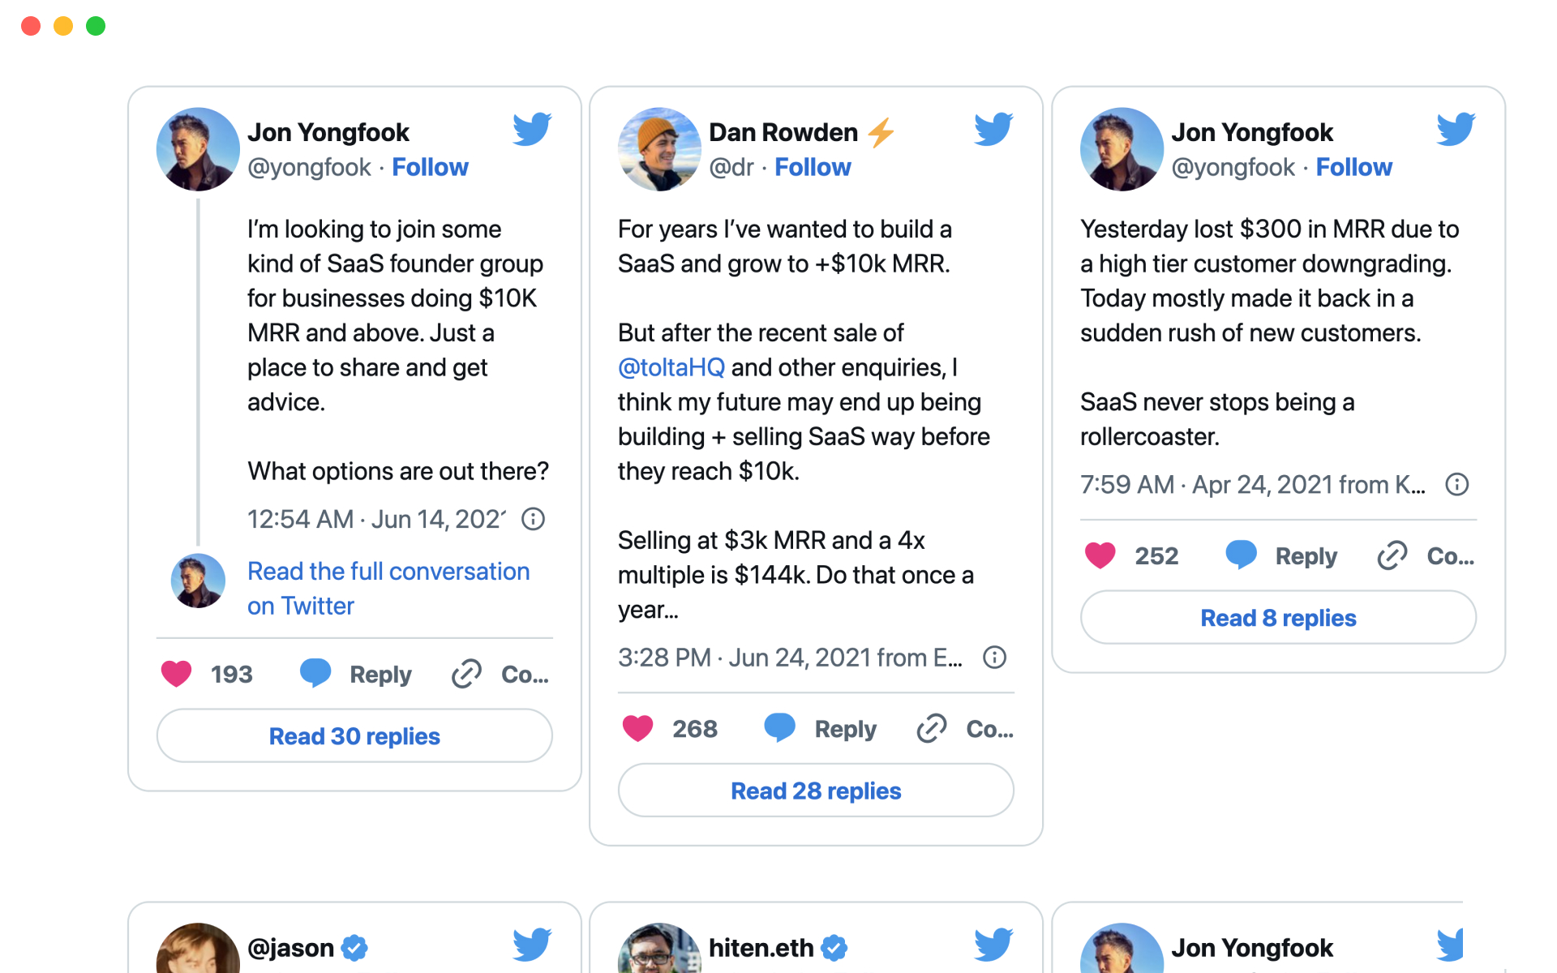Click Dan Rowden's profile photo
This screenshot has height=973, width=1557.
(x=658, y=149)
